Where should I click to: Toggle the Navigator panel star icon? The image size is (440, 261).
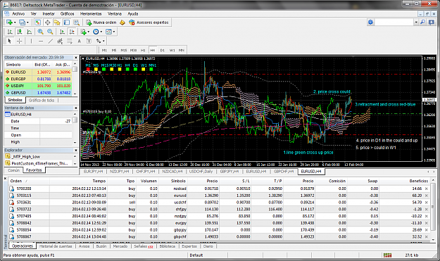click(x=57, y=22)
